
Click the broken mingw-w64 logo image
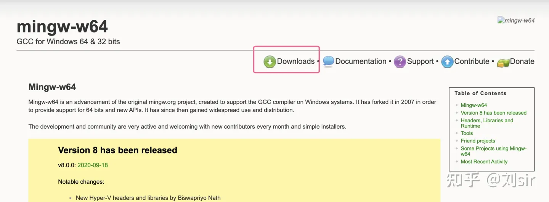516,20
